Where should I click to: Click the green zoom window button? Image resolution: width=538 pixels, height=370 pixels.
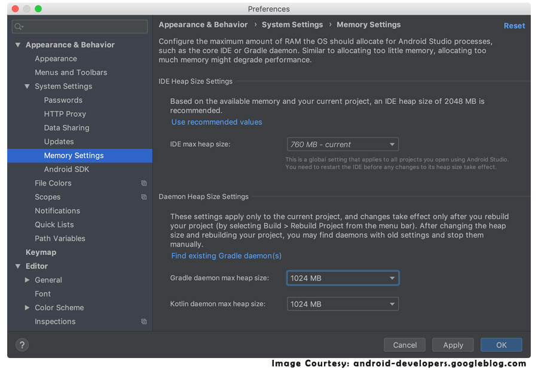[x=38, y=8]
